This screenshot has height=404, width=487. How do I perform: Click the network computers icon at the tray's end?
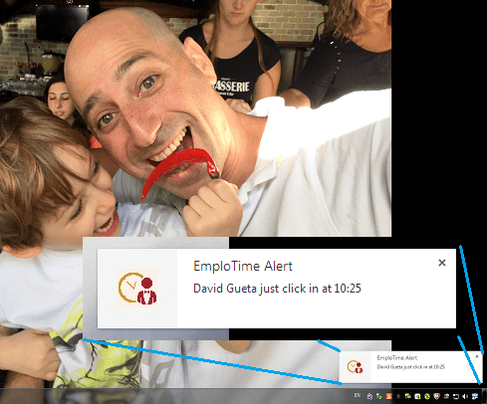point(475,396)
